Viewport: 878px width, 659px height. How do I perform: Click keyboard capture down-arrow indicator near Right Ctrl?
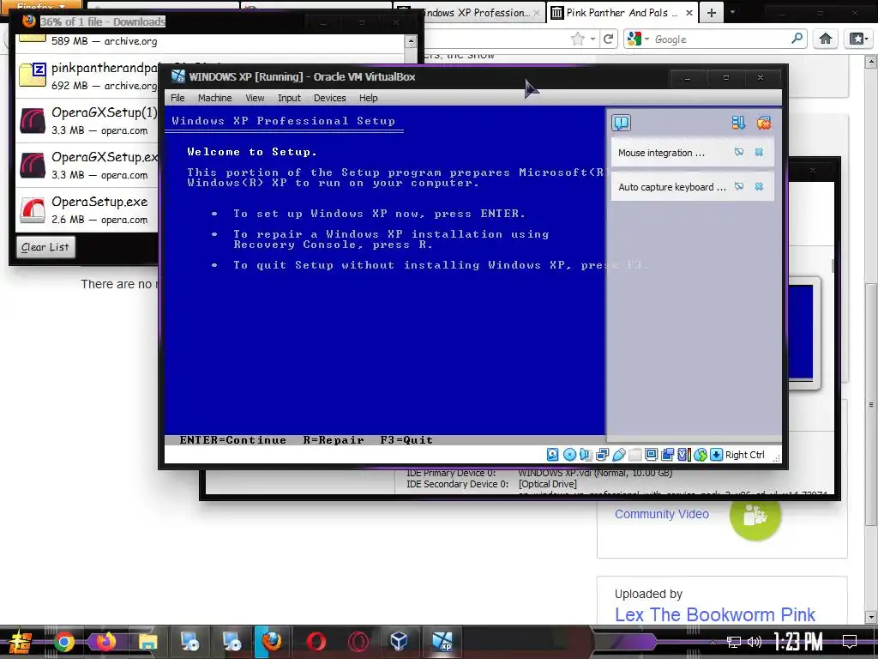point(716,455)
